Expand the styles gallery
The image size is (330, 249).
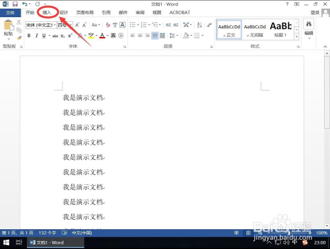(296, 37)
